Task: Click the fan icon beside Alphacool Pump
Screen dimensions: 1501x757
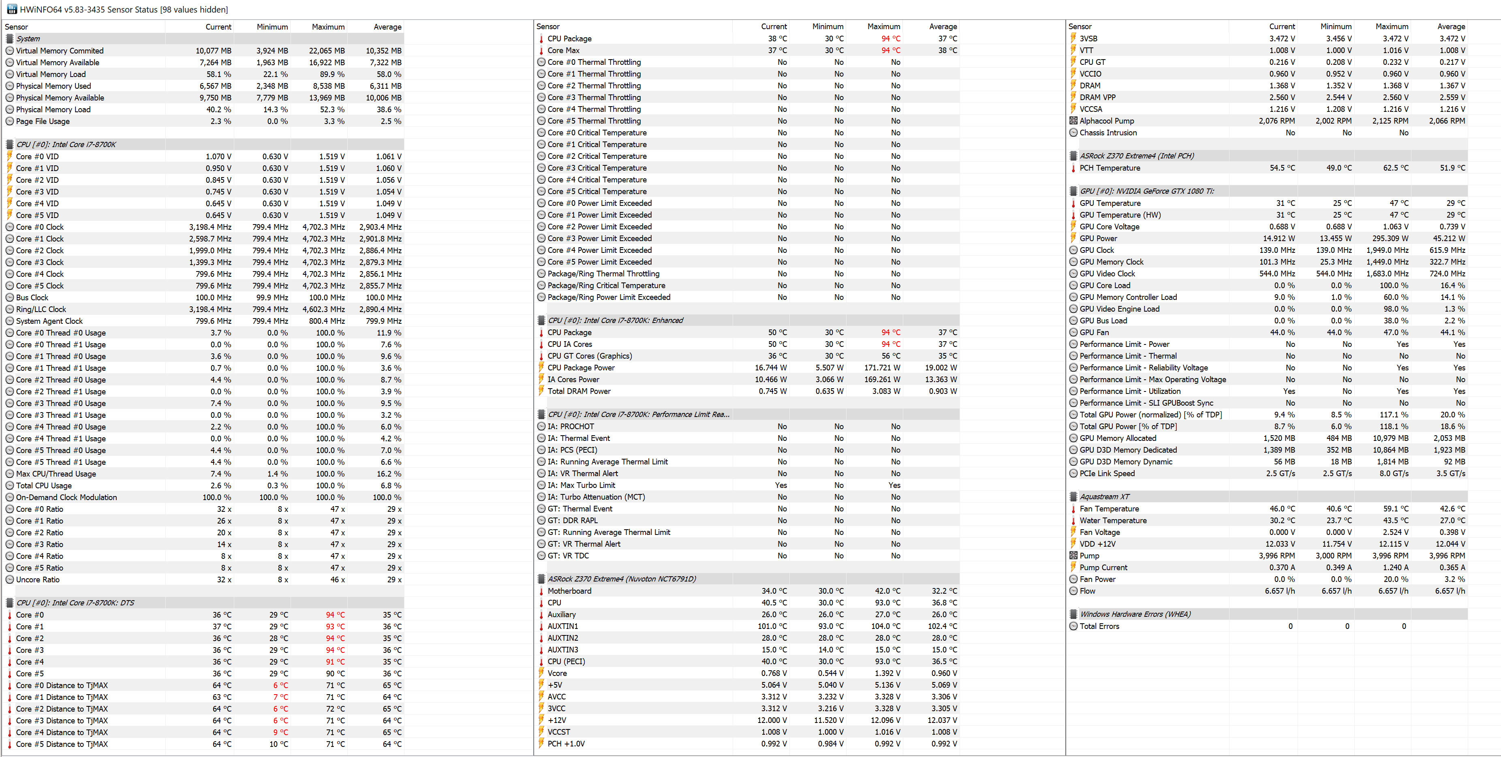Action: [x=1073, y=121]
